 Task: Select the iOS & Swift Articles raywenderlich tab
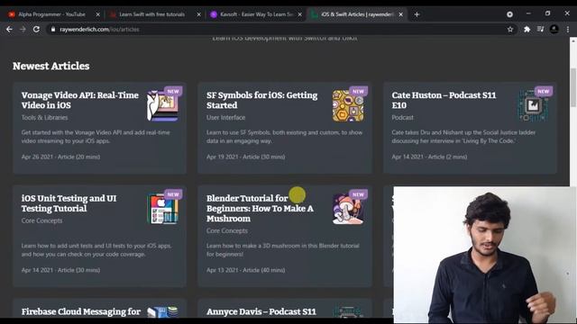coord(357,14)
